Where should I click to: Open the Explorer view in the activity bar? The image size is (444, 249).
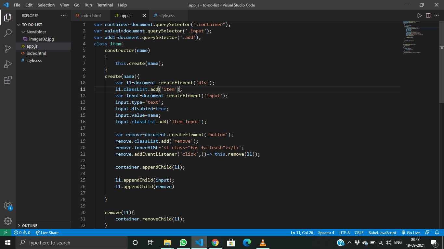pyautogui.click(x=8, y=18)
